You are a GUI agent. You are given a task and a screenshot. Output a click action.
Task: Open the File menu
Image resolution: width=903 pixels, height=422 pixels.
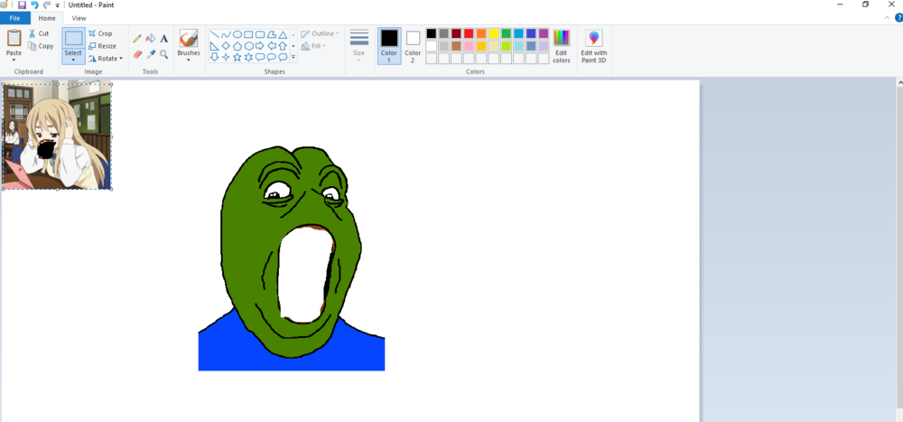tap(14, 18)
